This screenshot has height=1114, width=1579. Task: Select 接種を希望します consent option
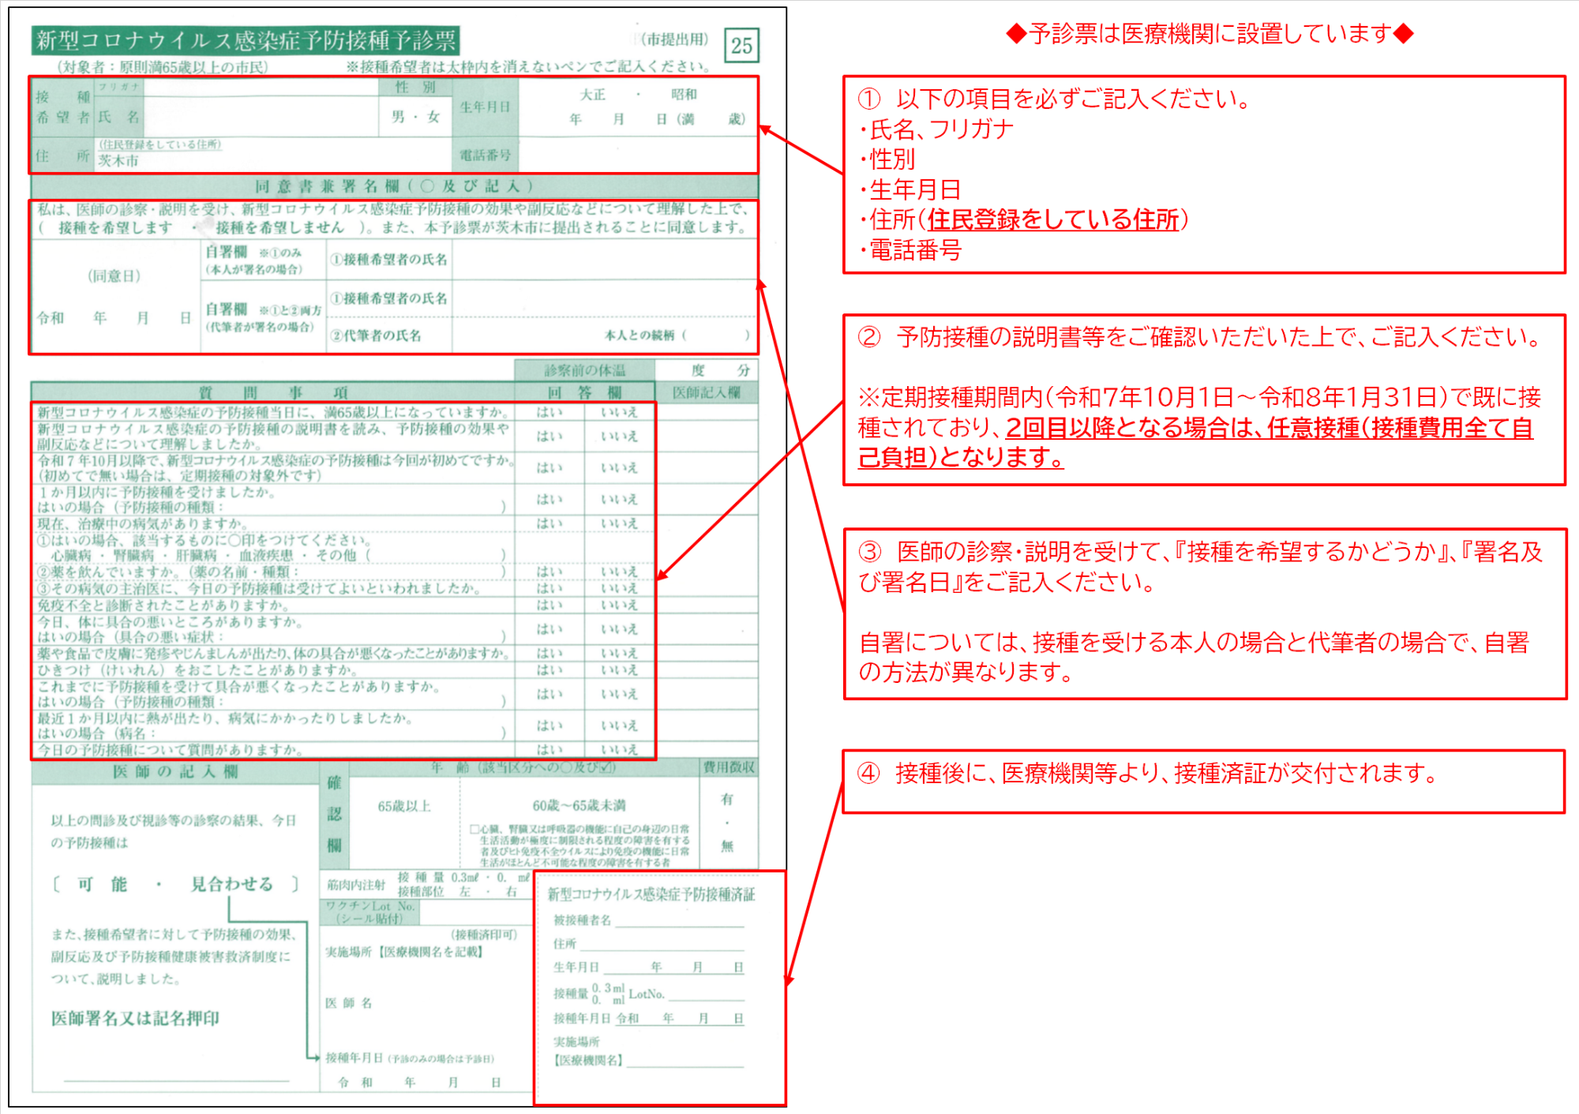115,228
